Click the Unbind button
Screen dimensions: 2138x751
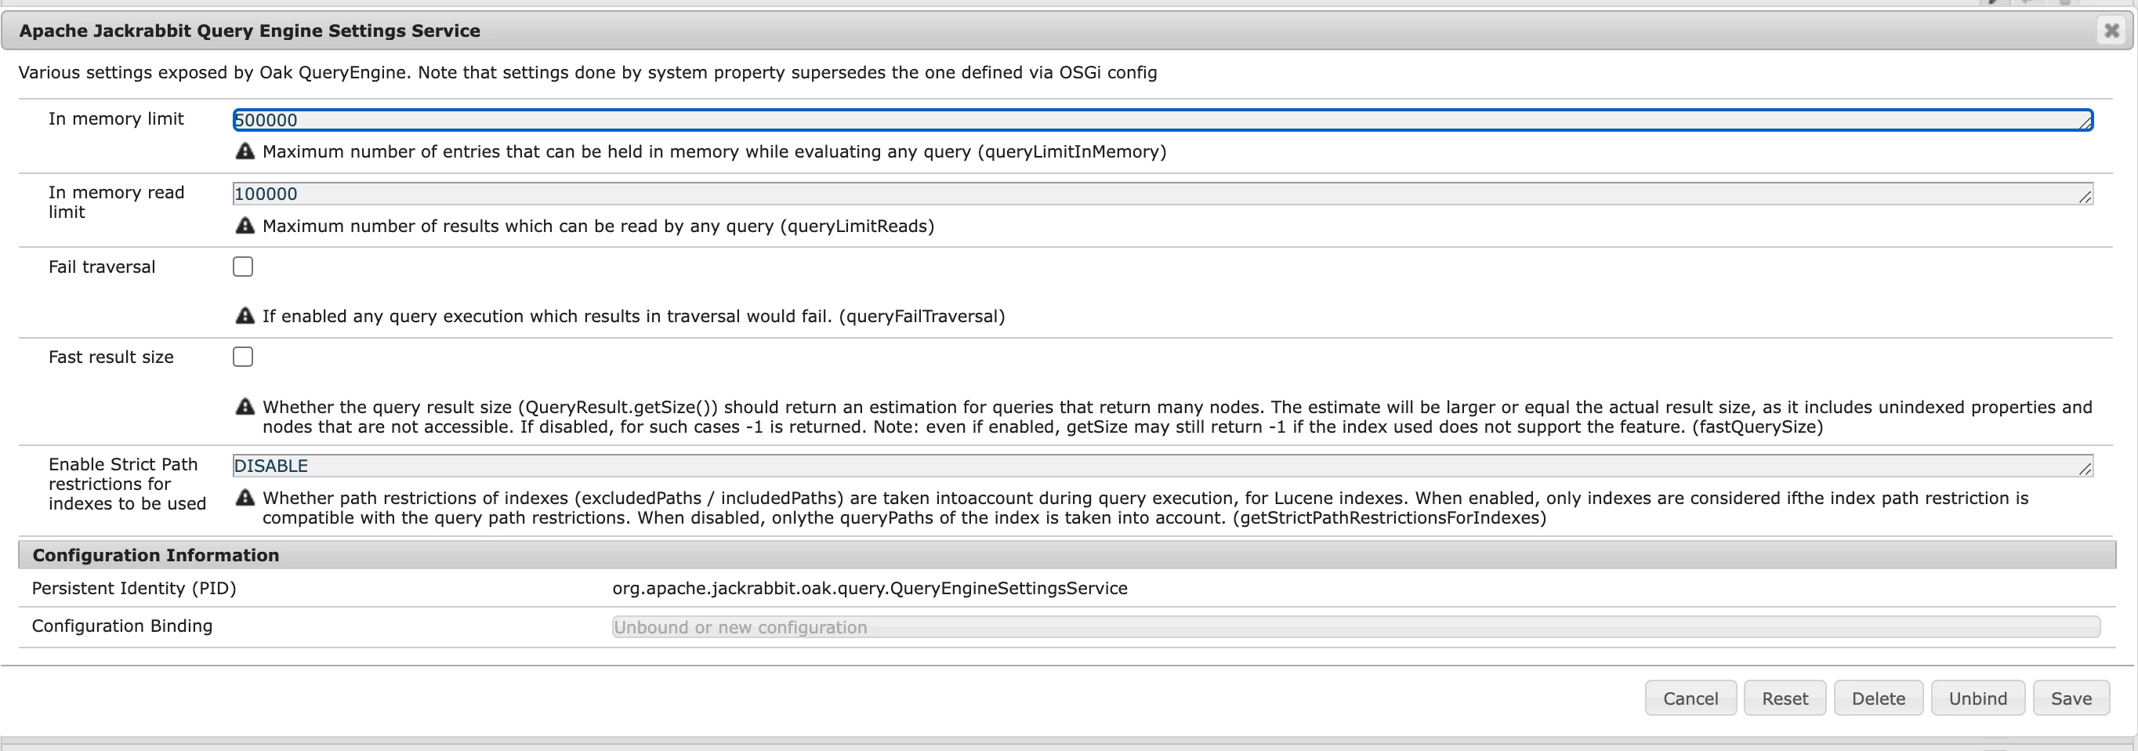click(1978, 698)
